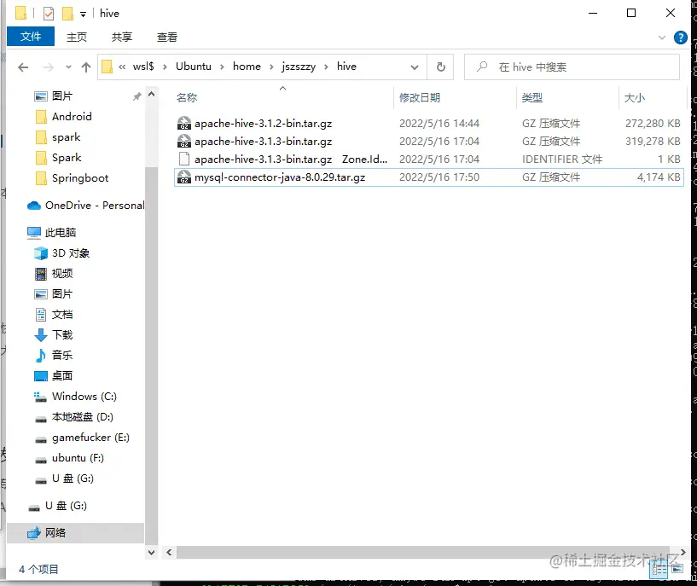Open Quick Access Toolbar customize dropdown
This screenshot has height=586, width=697.
(83, 15)
